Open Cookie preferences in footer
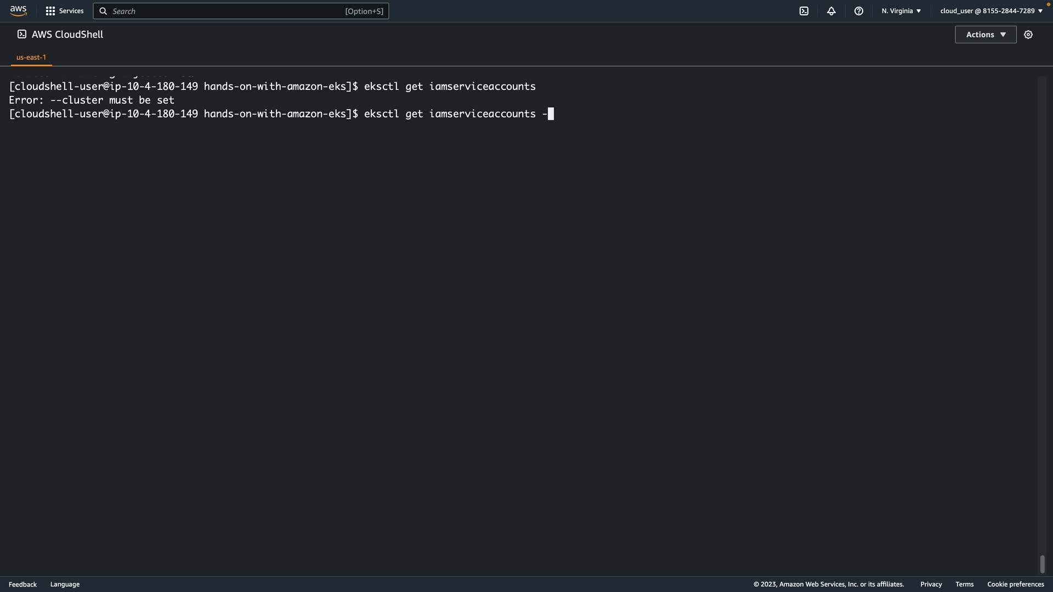 pyautogui.click(x=1015, y=584)
